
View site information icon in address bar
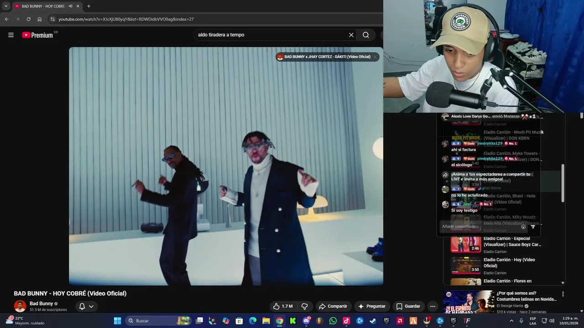click(x=52, y=19)
